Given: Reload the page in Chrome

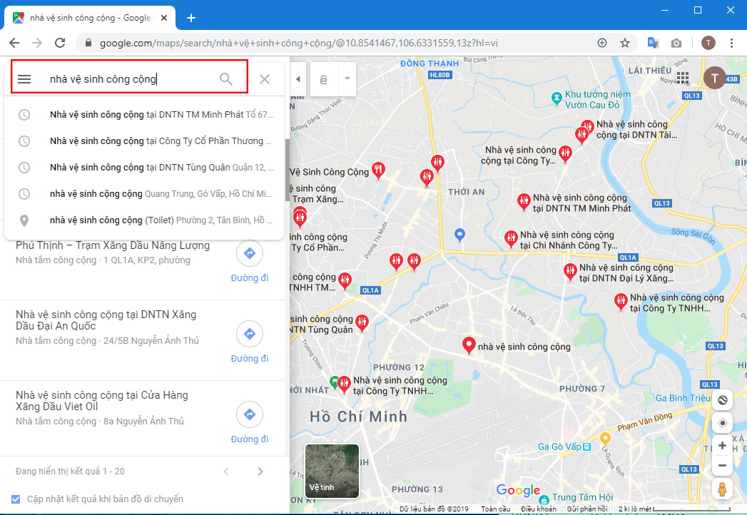Looking at the screenshot, I should tap(60, 43).
